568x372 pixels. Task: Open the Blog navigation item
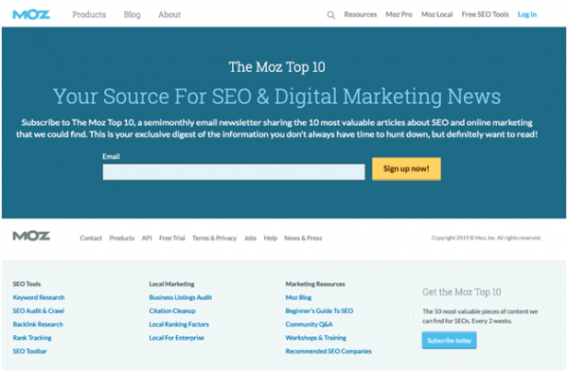(x=132, y=15)
